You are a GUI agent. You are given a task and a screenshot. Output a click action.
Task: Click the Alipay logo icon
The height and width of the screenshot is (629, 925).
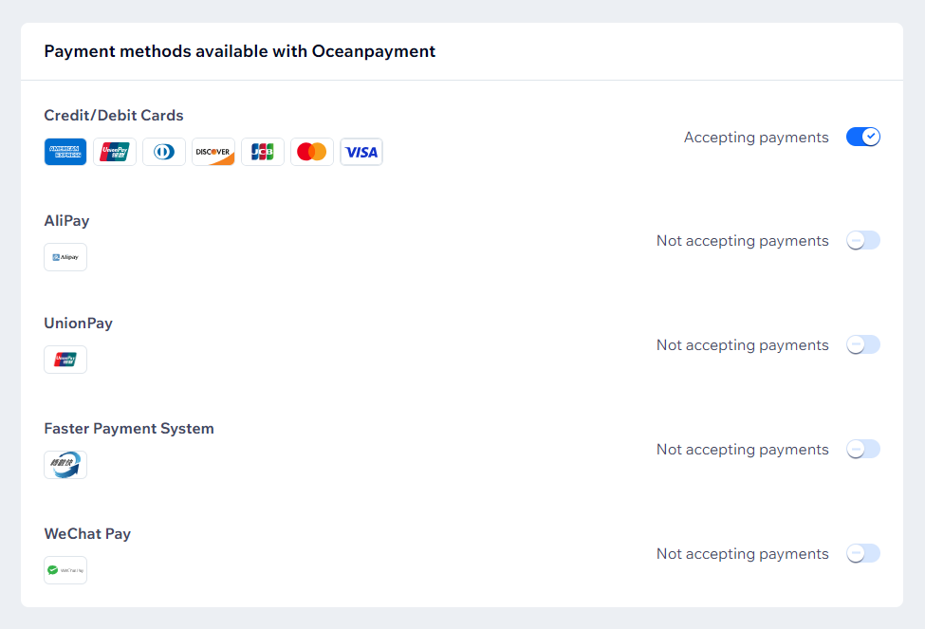[x=65, y=257]
